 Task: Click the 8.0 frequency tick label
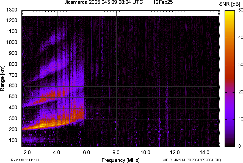pos(116,152)
